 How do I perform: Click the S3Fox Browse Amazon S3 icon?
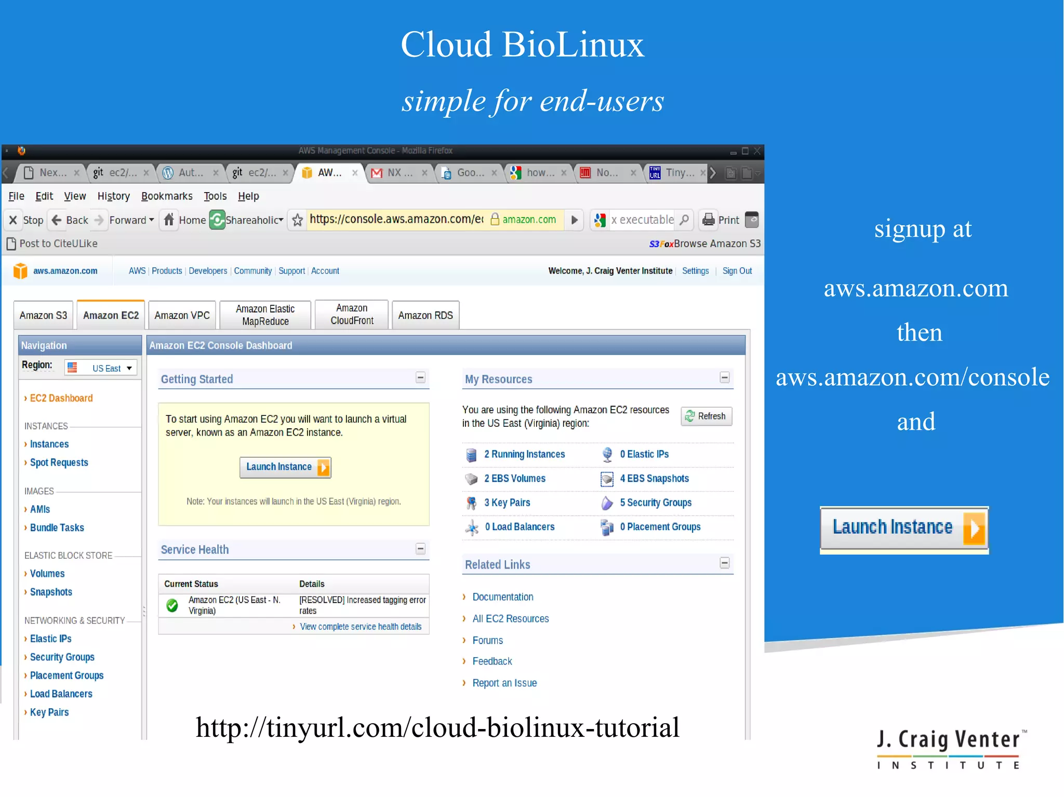(x=661, y=244)
